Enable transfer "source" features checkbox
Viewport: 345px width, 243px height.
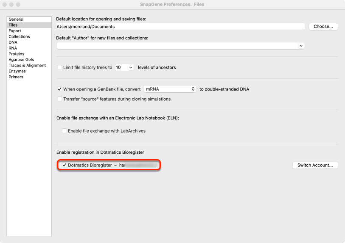pyautogui.click(x=59, y=99)
